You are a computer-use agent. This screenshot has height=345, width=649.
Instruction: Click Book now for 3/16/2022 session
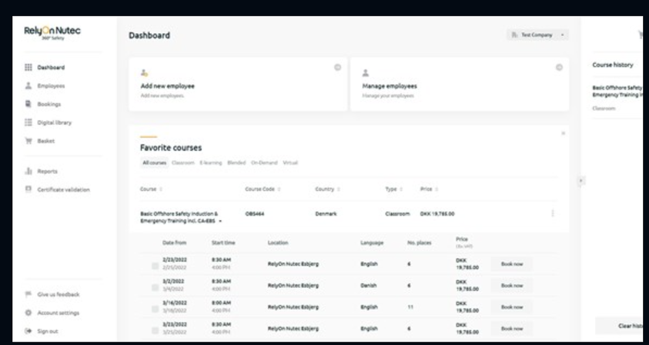point(512,307)
